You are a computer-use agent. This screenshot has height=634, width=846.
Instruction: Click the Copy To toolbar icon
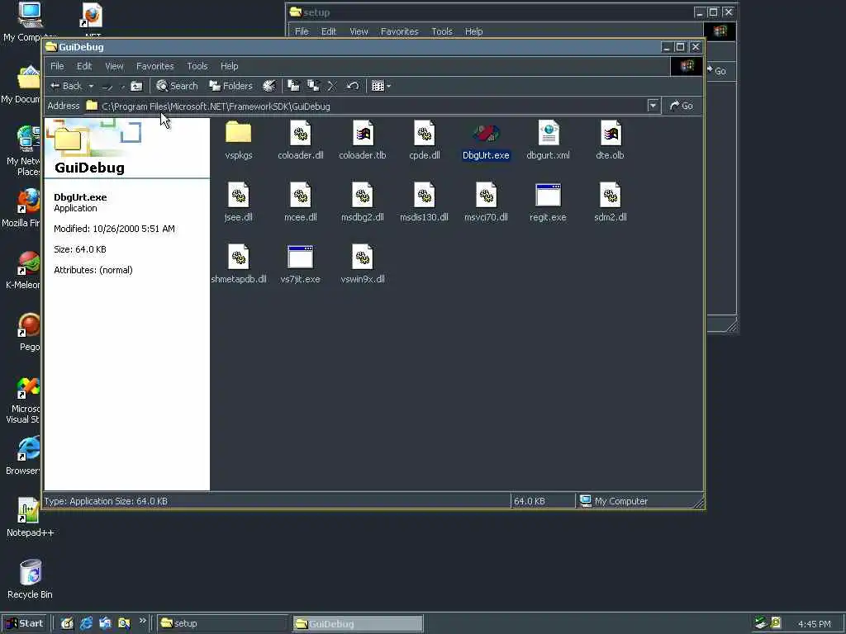[x=313, y=86]
